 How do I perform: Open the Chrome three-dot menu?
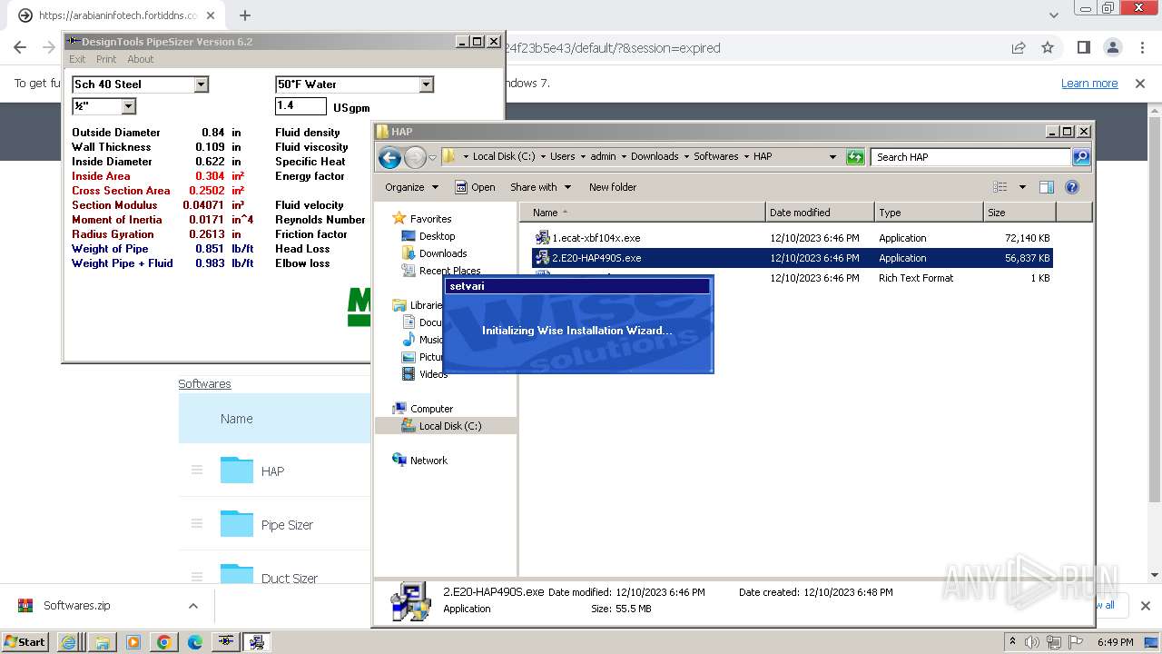pyautogui.click(x=1141, y=48)
